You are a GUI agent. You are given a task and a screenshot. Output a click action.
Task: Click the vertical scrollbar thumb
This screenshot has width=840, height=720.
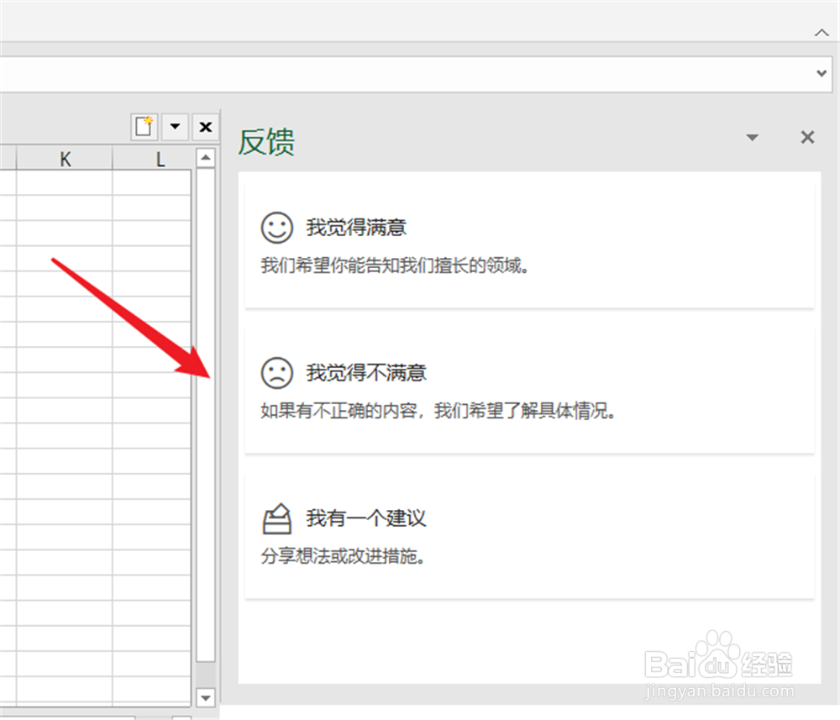click(206, 415)
